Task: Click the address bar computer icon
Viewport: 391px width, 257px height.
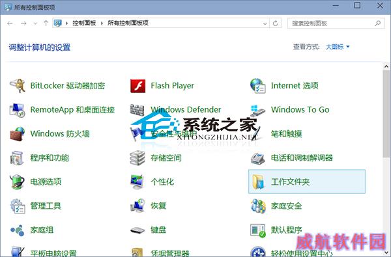Action: (x=57, y=23)
